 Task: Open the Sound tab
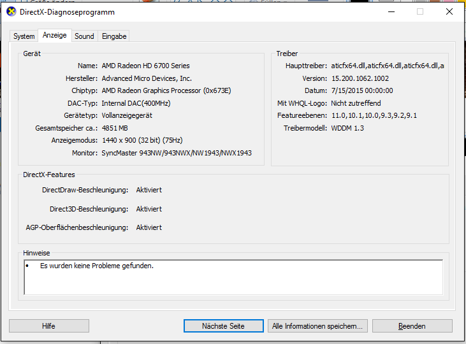[x=84, y=36]
